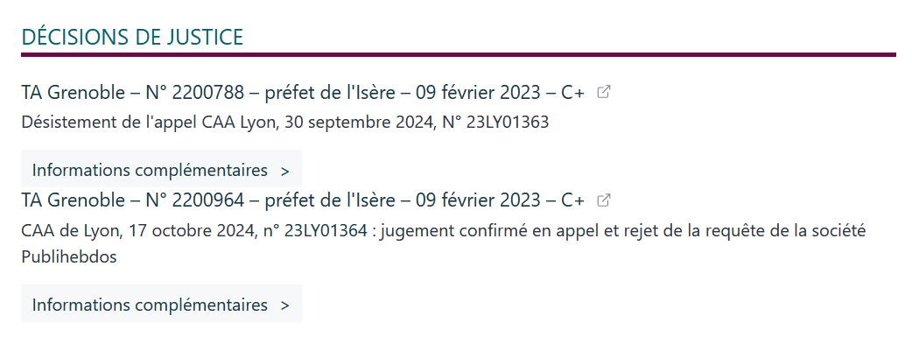This screenshot has height=344, width=912.
Task: Open the TA Grenoble N° 2200964 decision
Action: [303, 200]
